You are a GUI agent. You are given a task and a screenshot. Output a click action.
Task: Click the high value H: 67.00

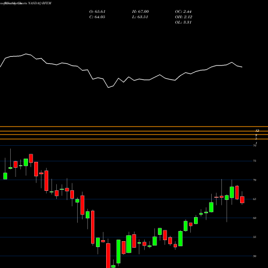pyautogui.click(x=140, y=12)
